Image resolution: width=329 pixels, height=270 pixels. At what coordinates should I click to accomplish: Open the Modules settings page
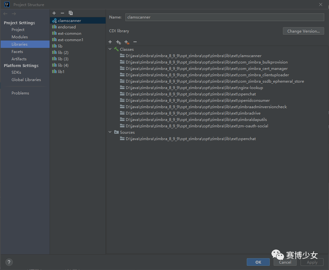point(20,37)
